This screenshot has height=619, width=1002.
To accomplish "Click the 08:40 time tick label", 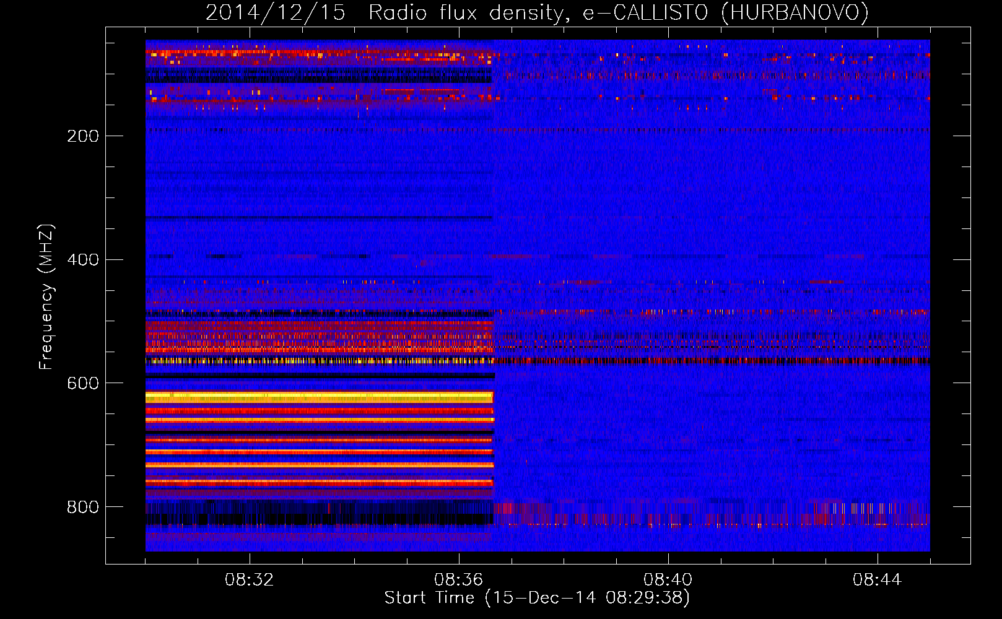I will (668, 580).
